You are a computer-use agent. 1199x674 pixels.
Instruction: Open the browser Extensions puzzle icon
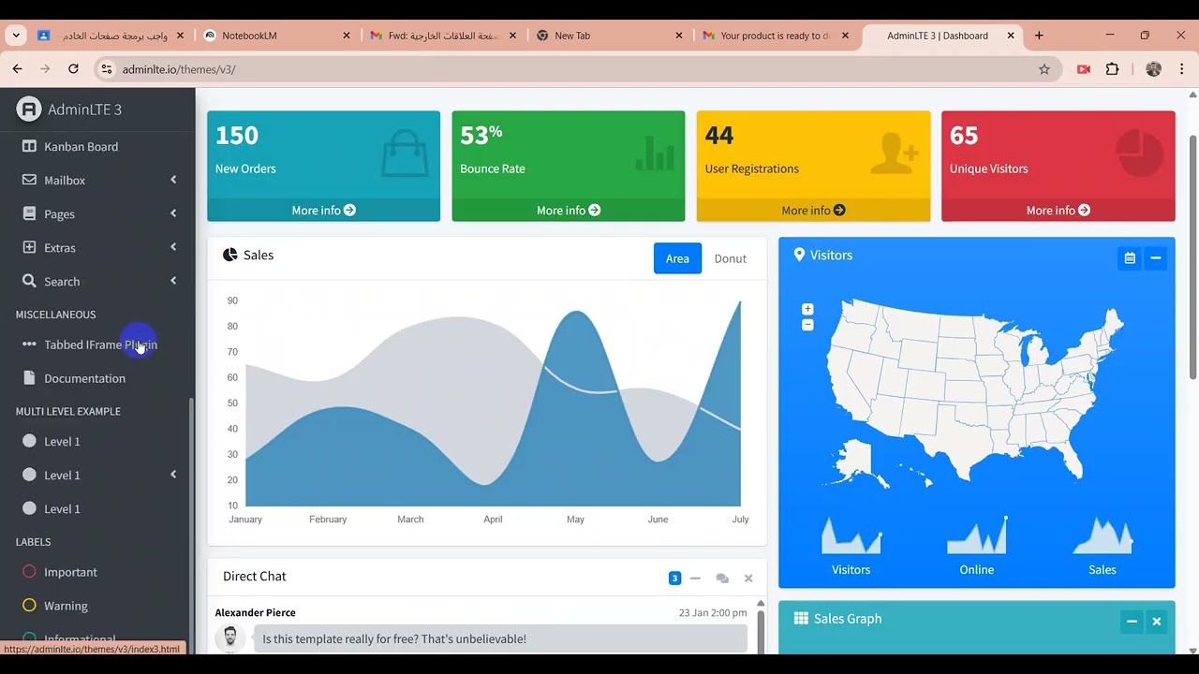(x=1113, y=69)
